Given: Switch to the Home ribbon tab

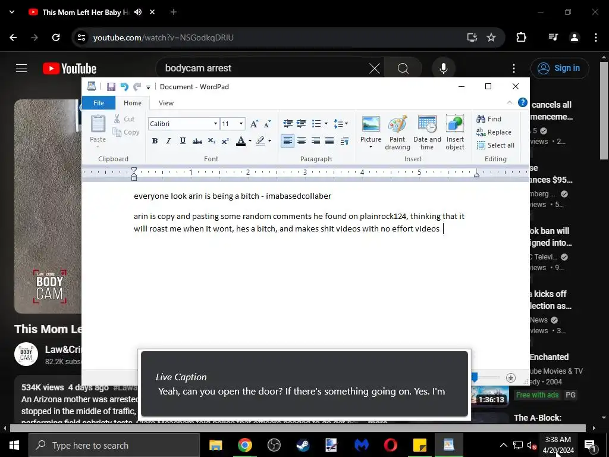Looking at the screenshot, I should click(x=133, y=103).
